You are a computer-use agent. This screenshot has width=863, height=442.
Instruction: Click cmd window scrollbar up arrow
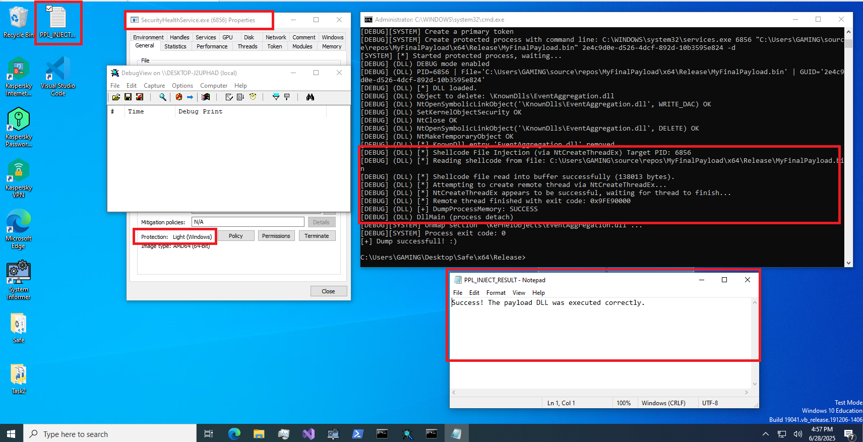[x=849, y=32]
